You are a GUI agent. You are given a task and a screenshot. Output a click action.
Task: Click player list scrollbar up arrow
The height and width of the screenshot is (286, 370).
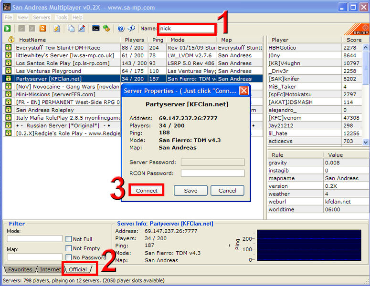(366, 47)
